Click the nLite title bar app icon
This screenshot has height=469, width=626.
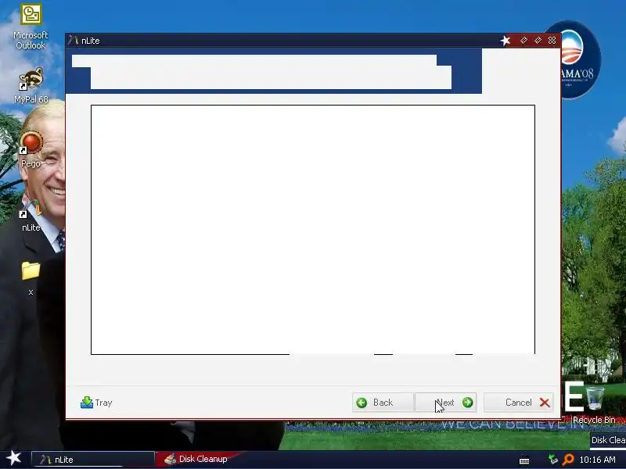pyautogui.click(x=73, y=41)
